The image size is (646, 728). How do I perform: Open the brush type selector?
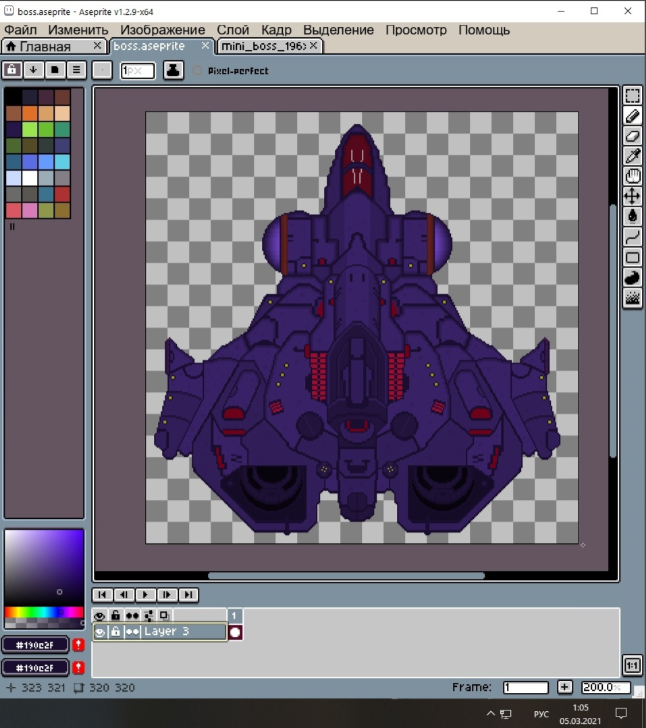click(x=102, y=70)
